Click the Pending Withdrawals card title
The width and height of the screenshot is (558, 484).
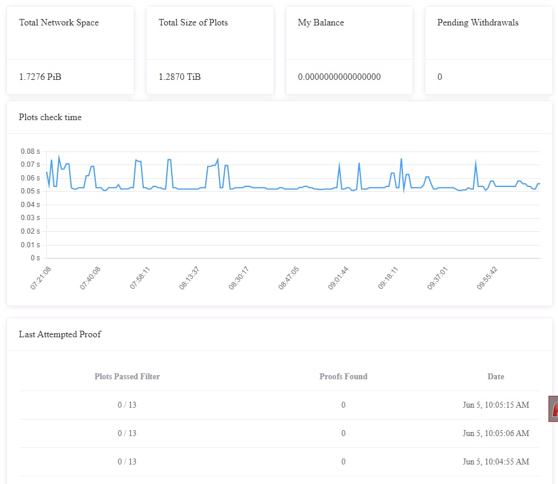(478, 22)
